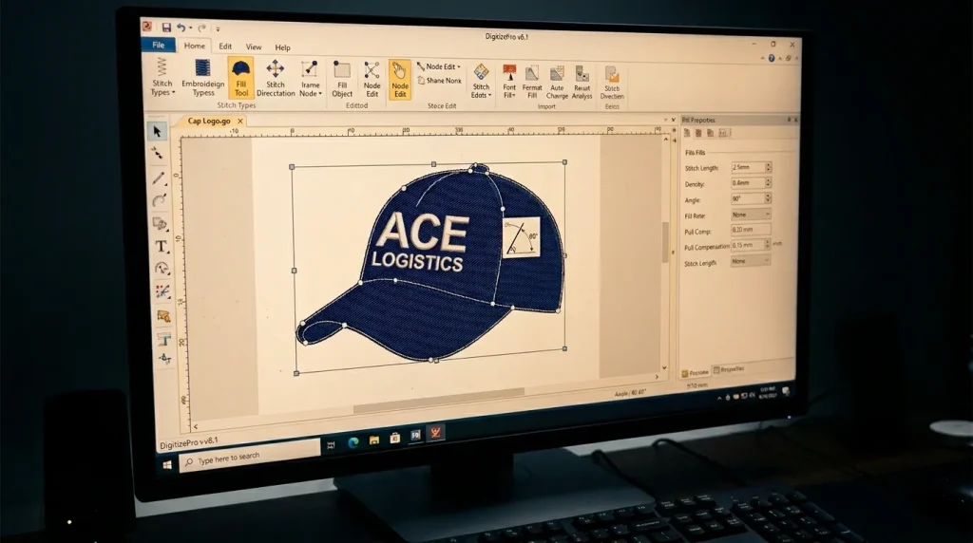Open the Fill Rate None dropdown
This screenshot has height=543, width=973.
click(x=751, y=215)
